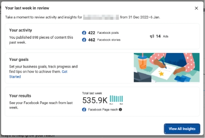
Task: Click the Your activity heading
Action: click(20, 30)
